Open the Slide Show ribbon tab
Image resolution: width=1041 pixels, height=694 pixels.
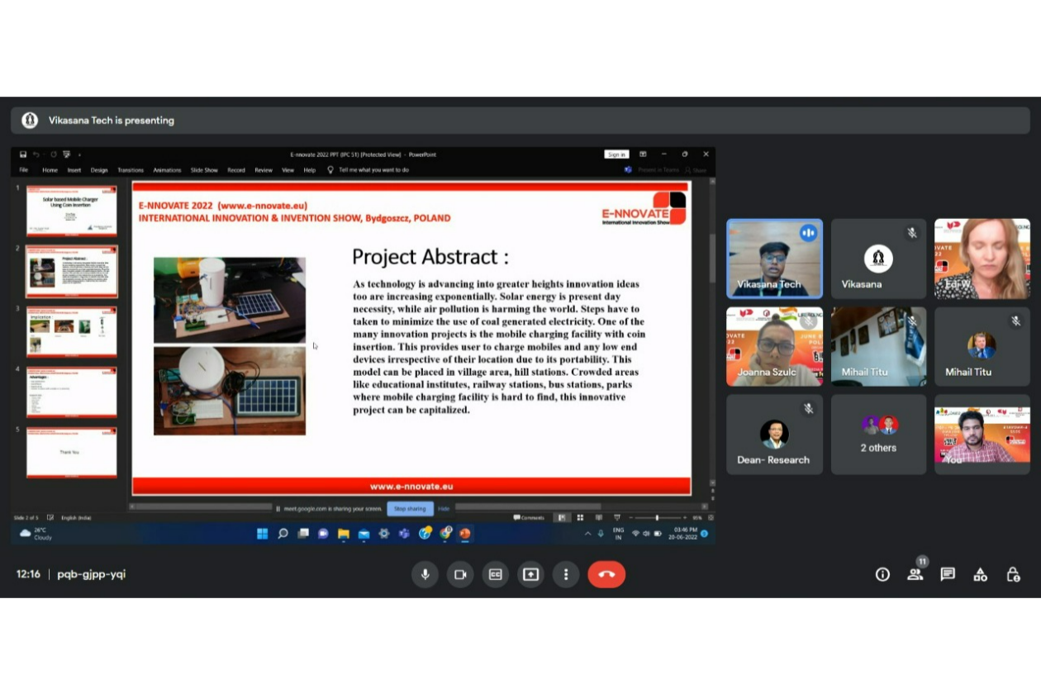[204, 170]
